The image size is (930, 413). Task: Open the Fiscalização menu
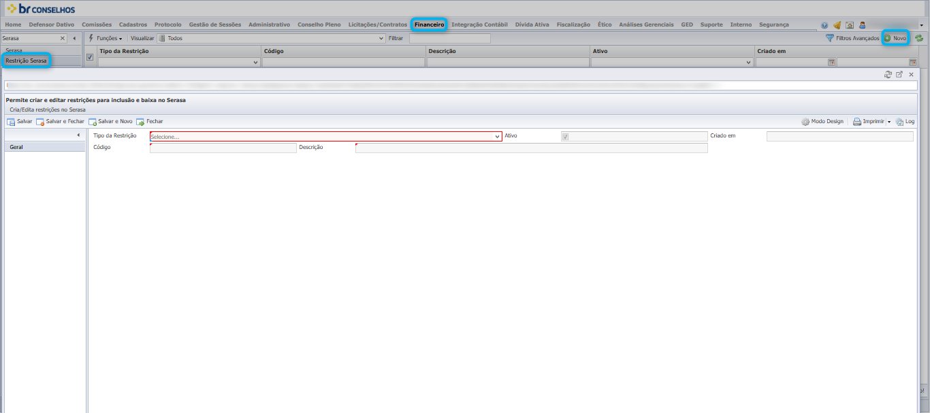pyautogui.click(x=573, y=24)
